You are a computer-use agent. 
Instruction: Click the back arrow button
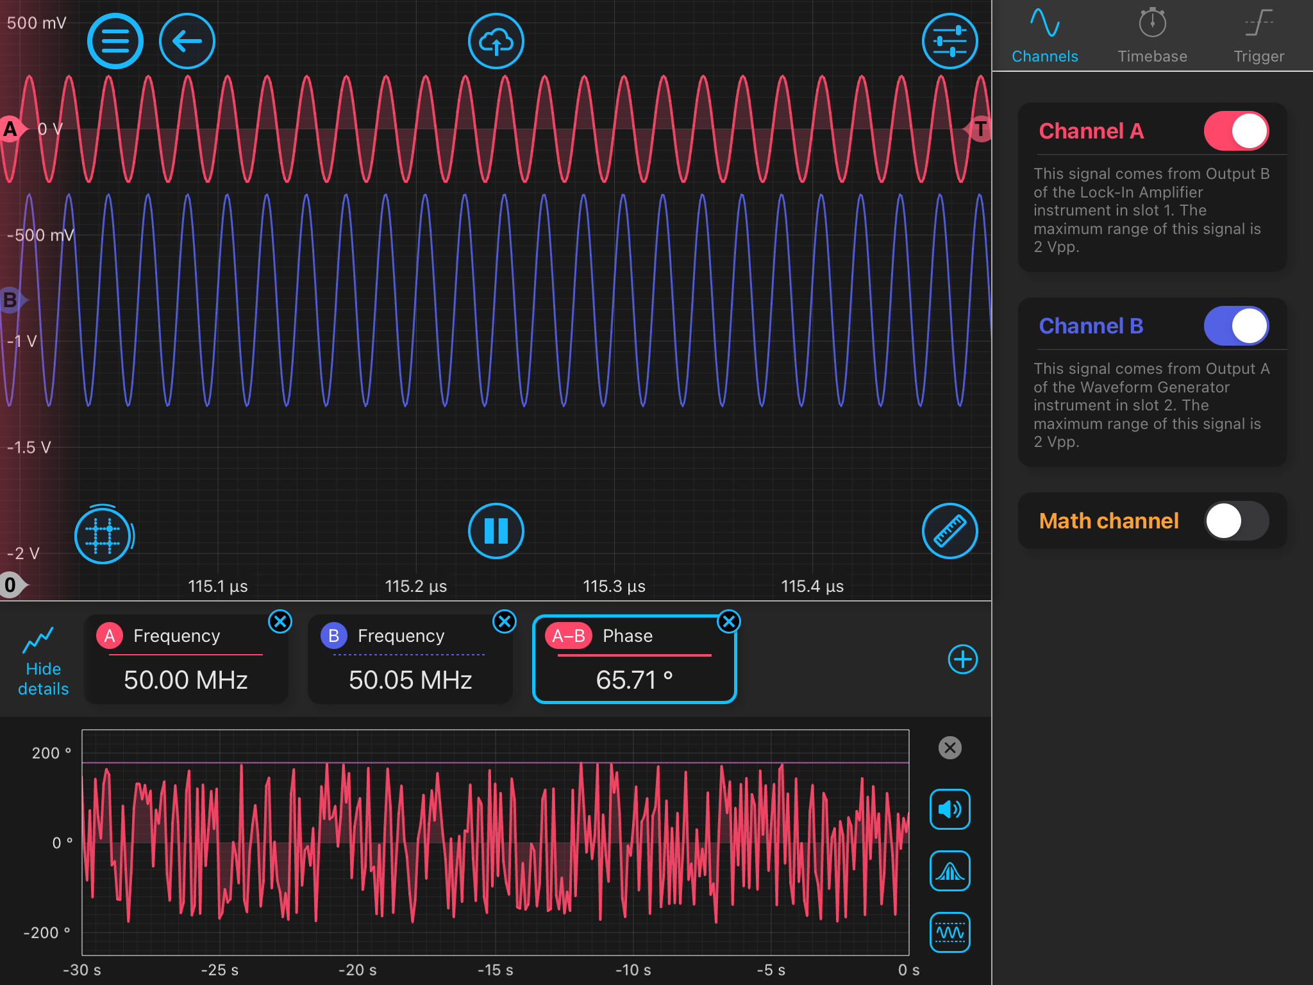pyautogui.click(x=187, y=42)
